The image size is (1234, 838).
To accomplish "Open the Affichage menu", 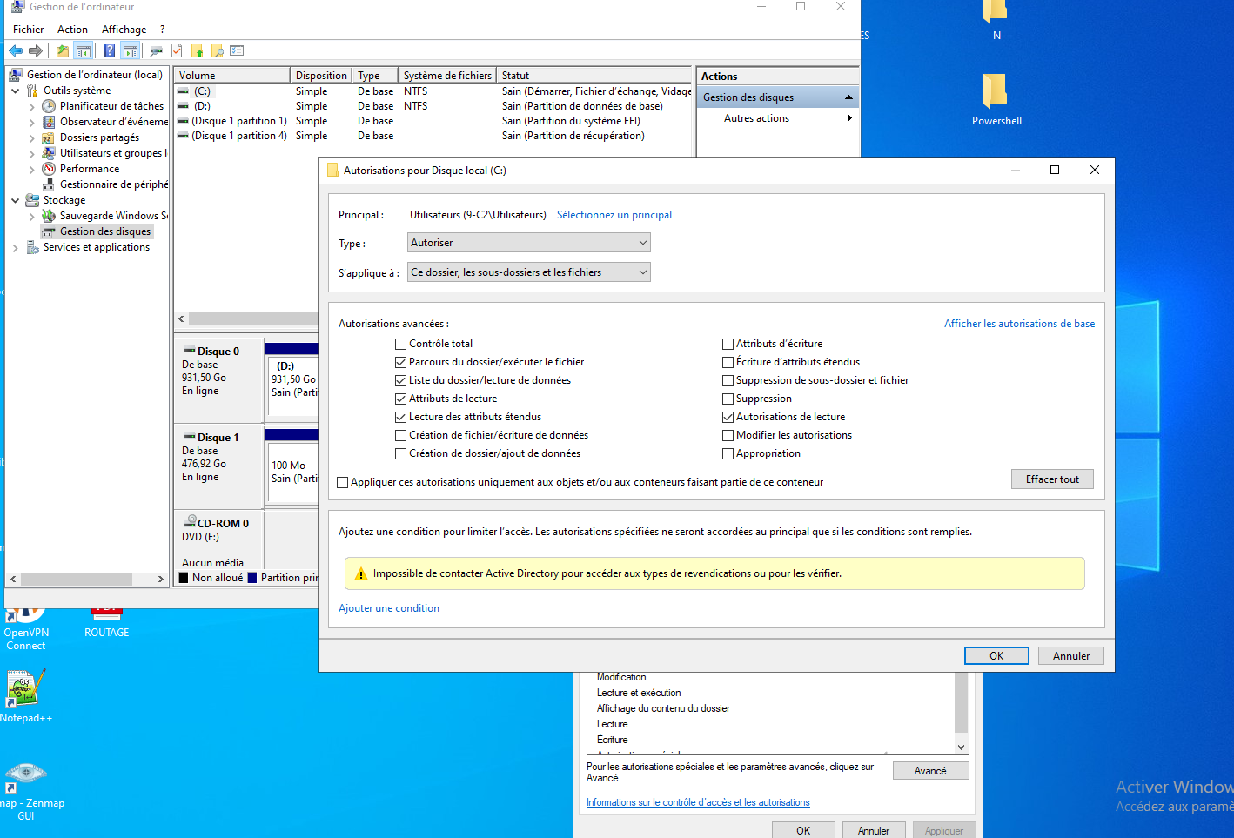I will [124, 30].
